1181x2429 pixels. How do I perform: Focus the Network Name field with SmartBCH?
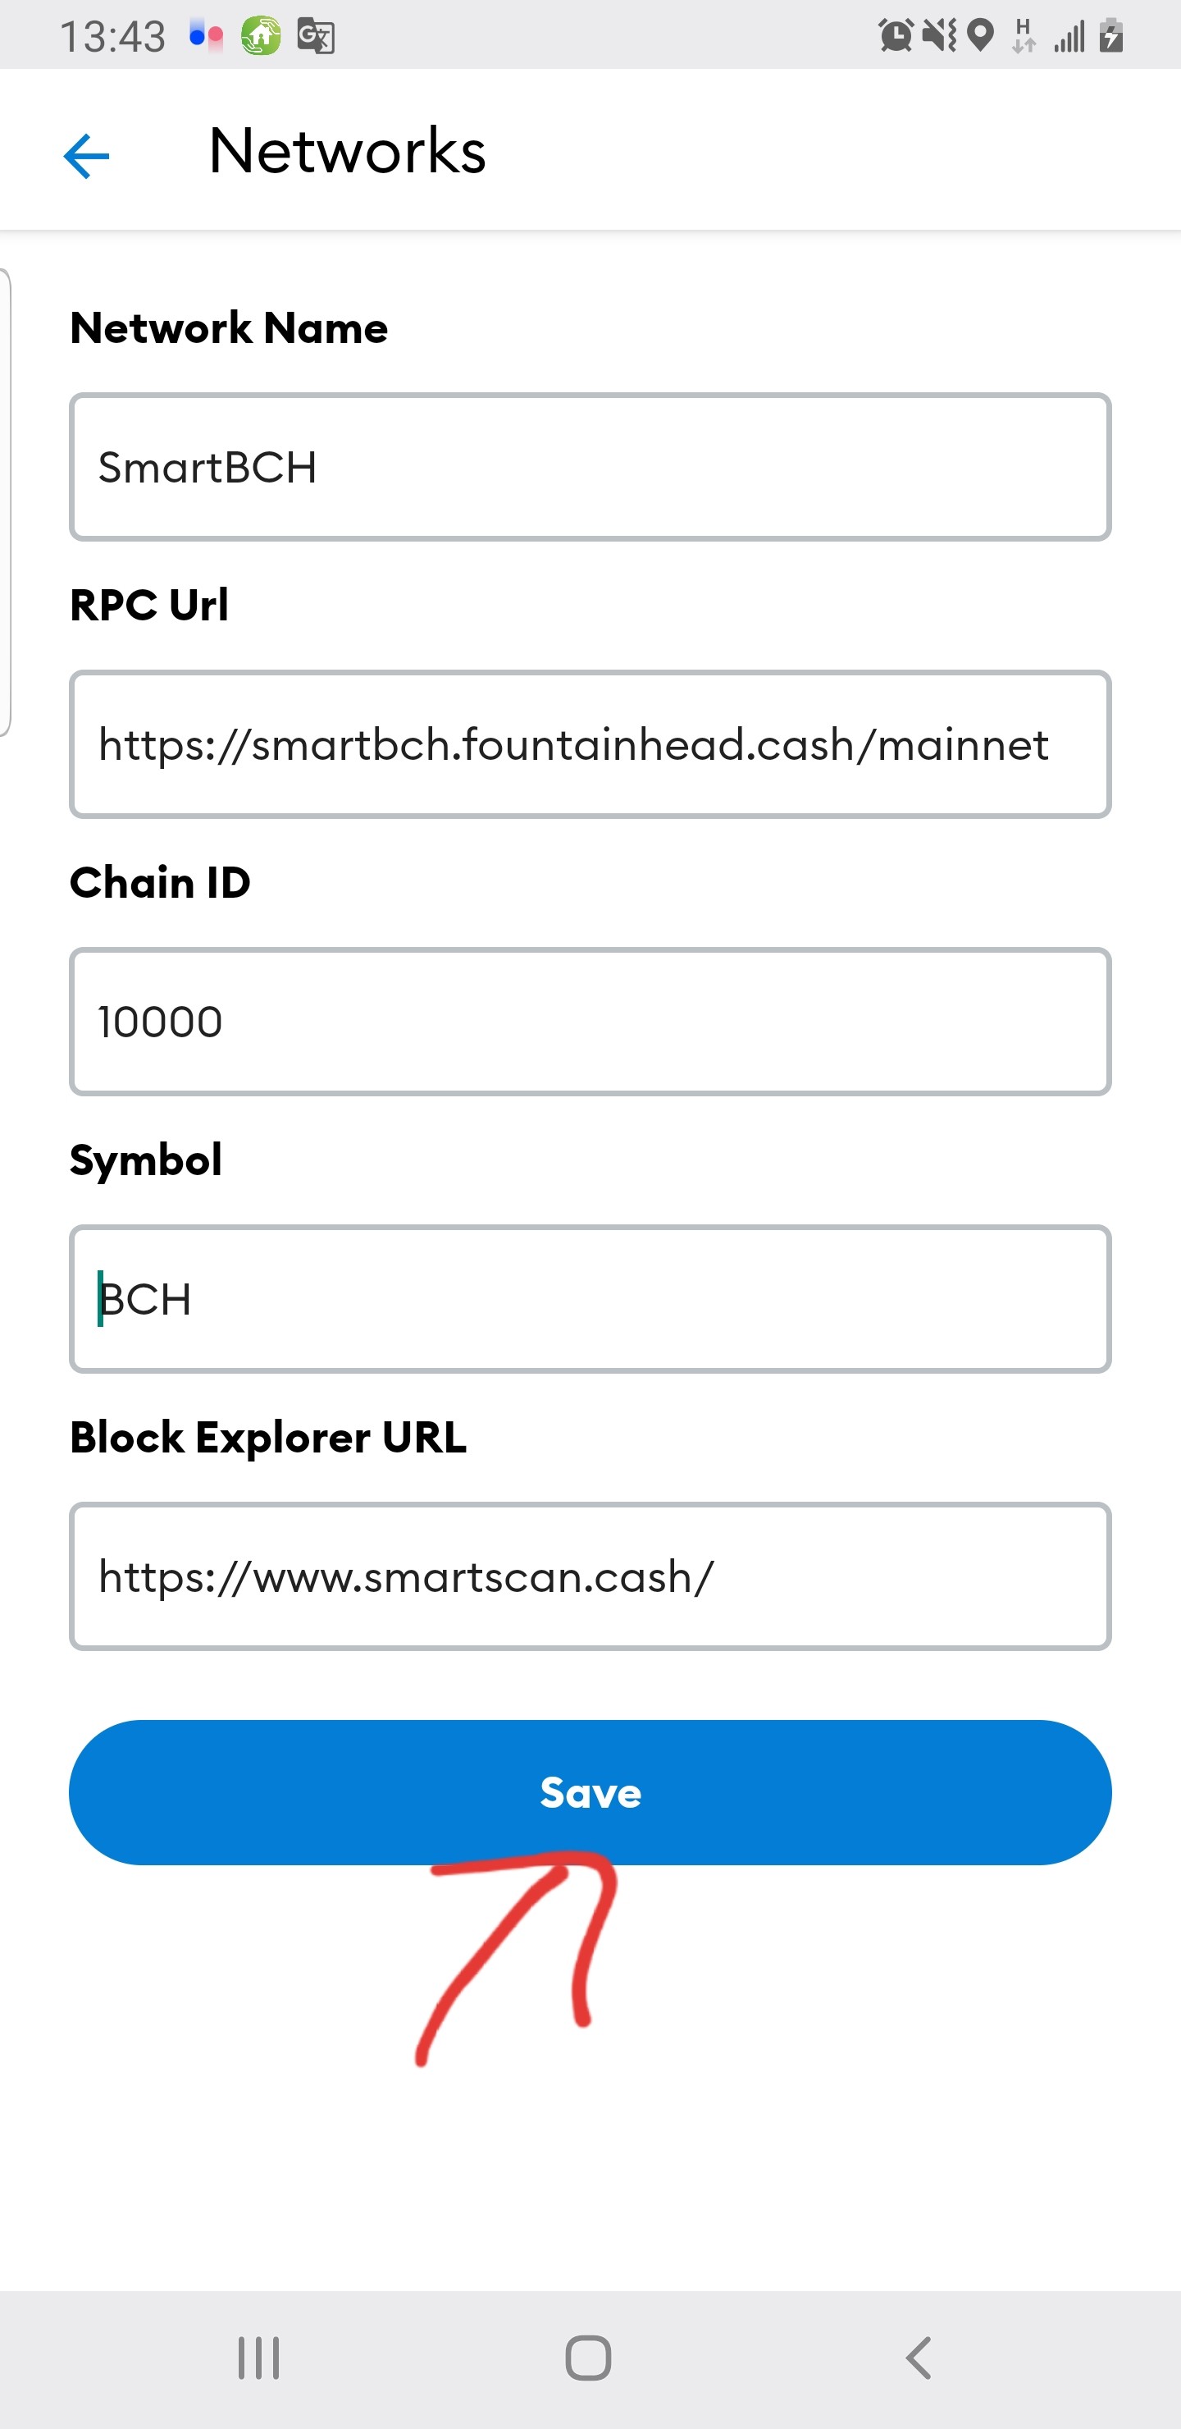(590, 467)
